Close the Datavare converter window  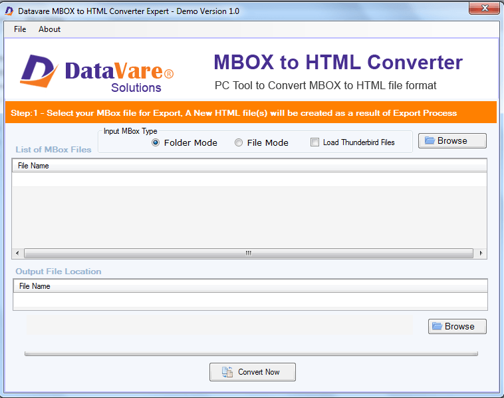pyautogui.click(x=485, y=8)
